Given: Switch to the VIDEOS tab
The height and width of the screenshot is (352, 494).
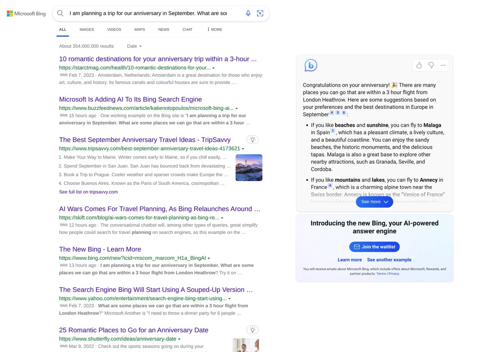Looking at the screenshot, I should pos(114,30).
